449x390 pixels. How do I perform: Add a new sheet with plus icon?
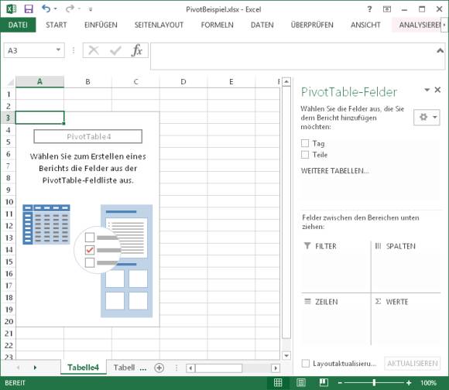pos(159,368)
